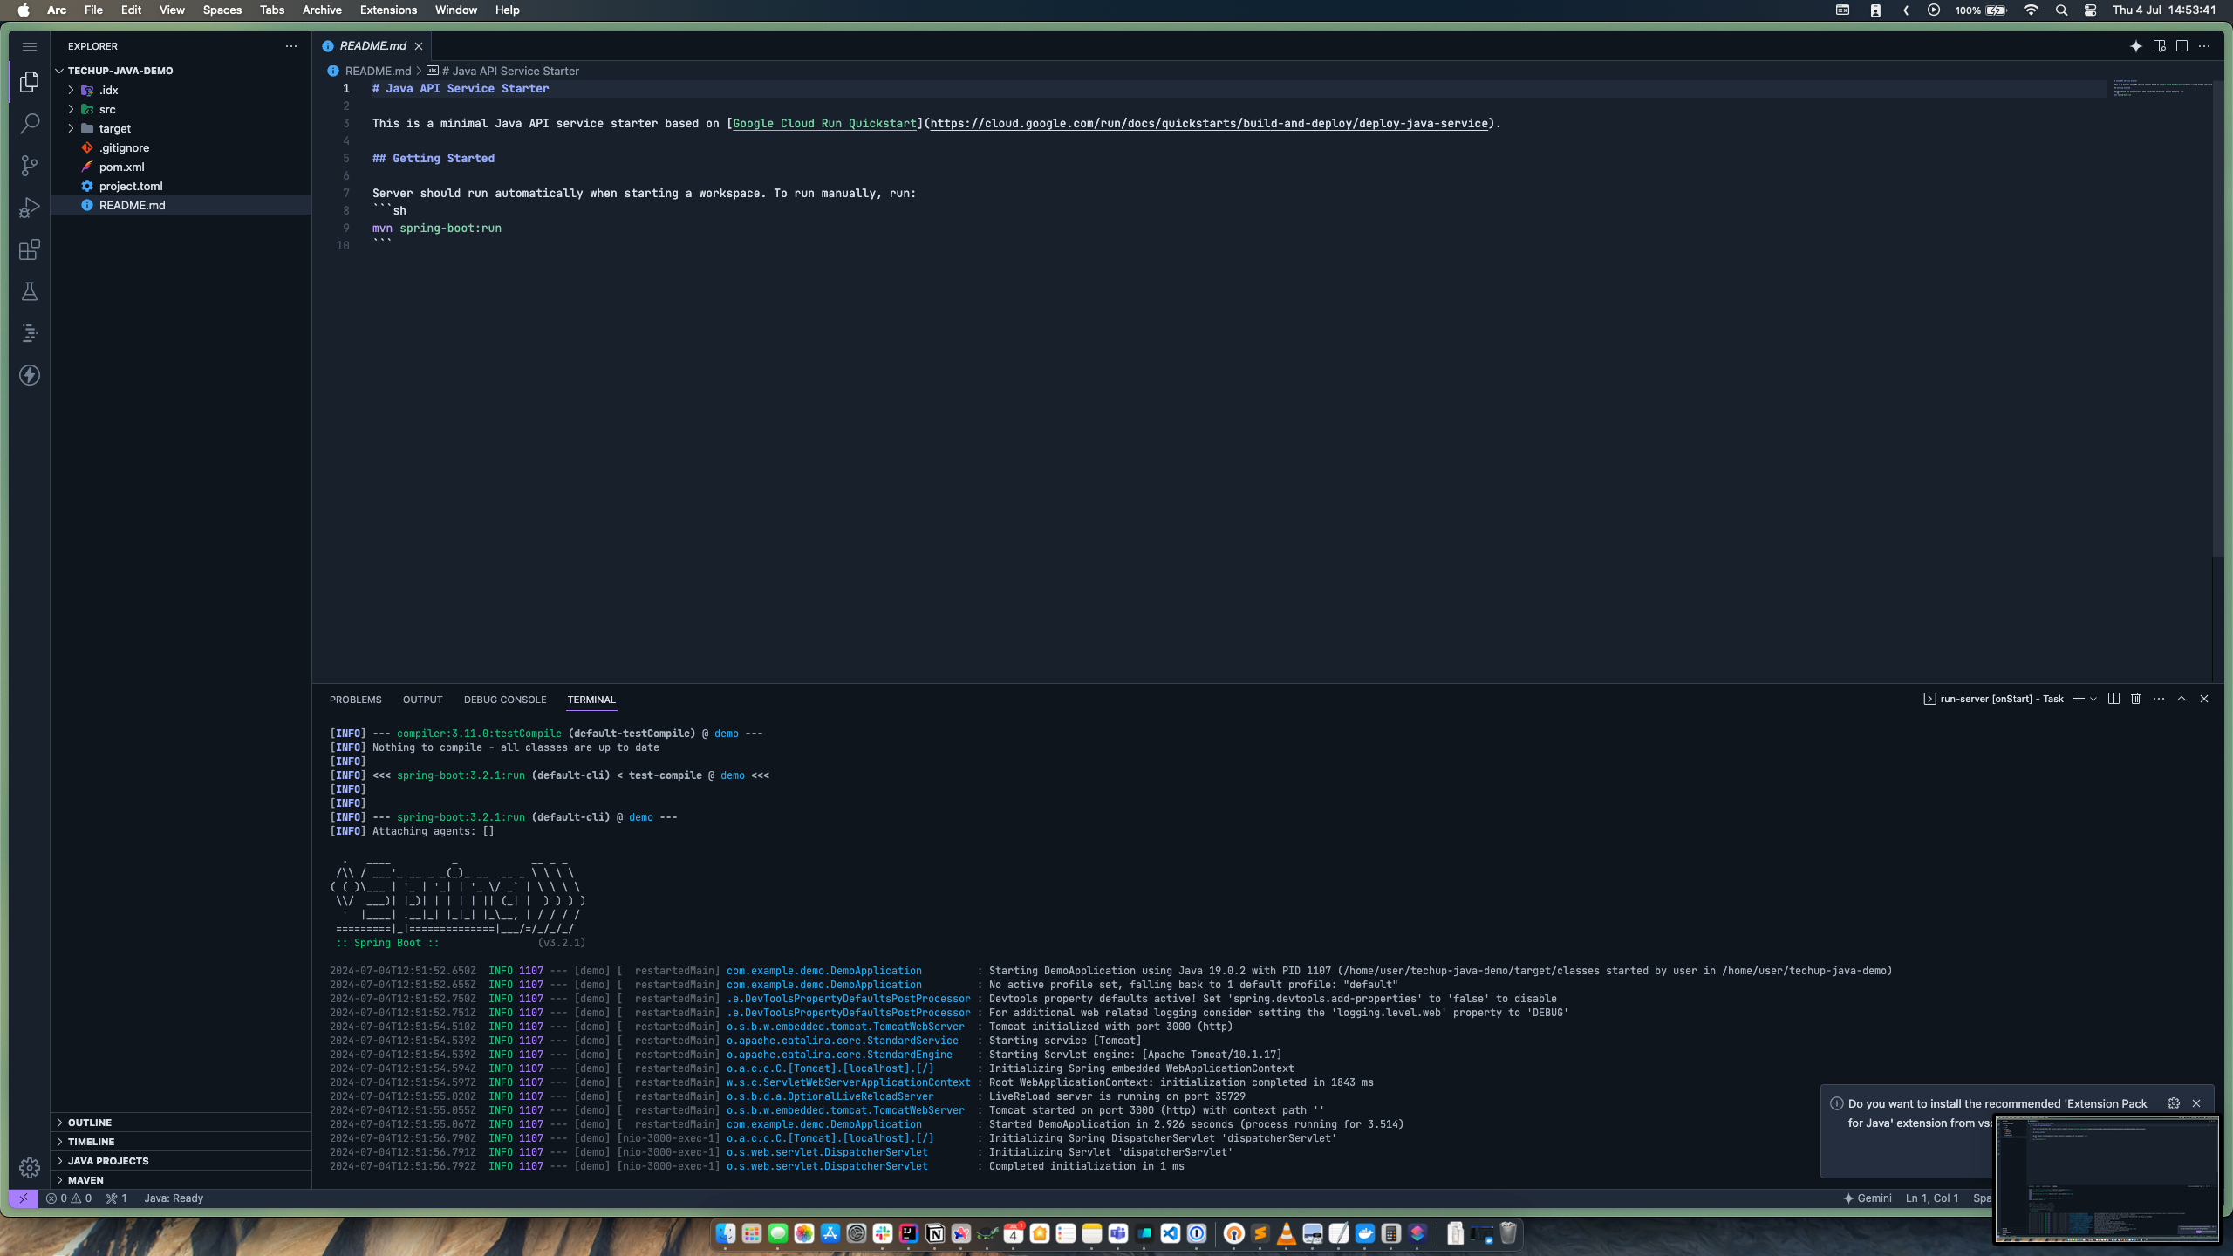This screenshot has width=2233, height=1256.
Task: Select the run-server onStart task terminal
Action: pyautogui.click(x=1993, y=699)
